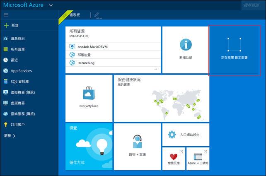Screen dimensions: 266x176
Task: Click the green plus 新增 icon
Action: pyautogui.click(x=6, y=25)
